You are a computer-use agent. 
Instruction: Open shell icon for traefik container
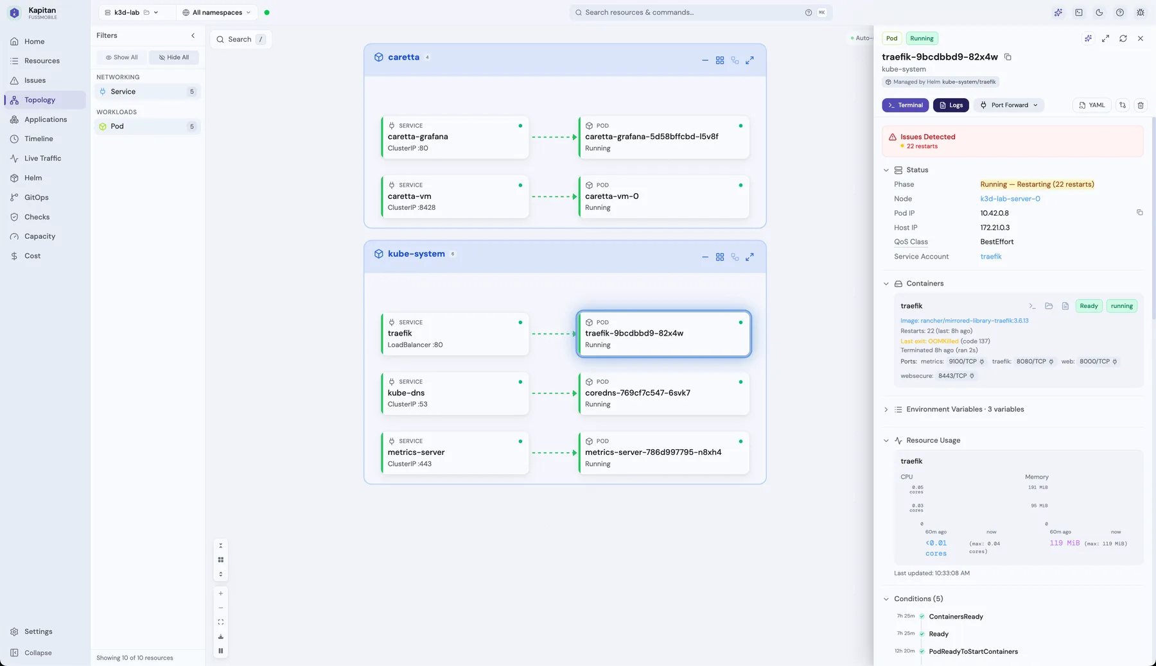pyautogui.click(x=1032, y=306)
